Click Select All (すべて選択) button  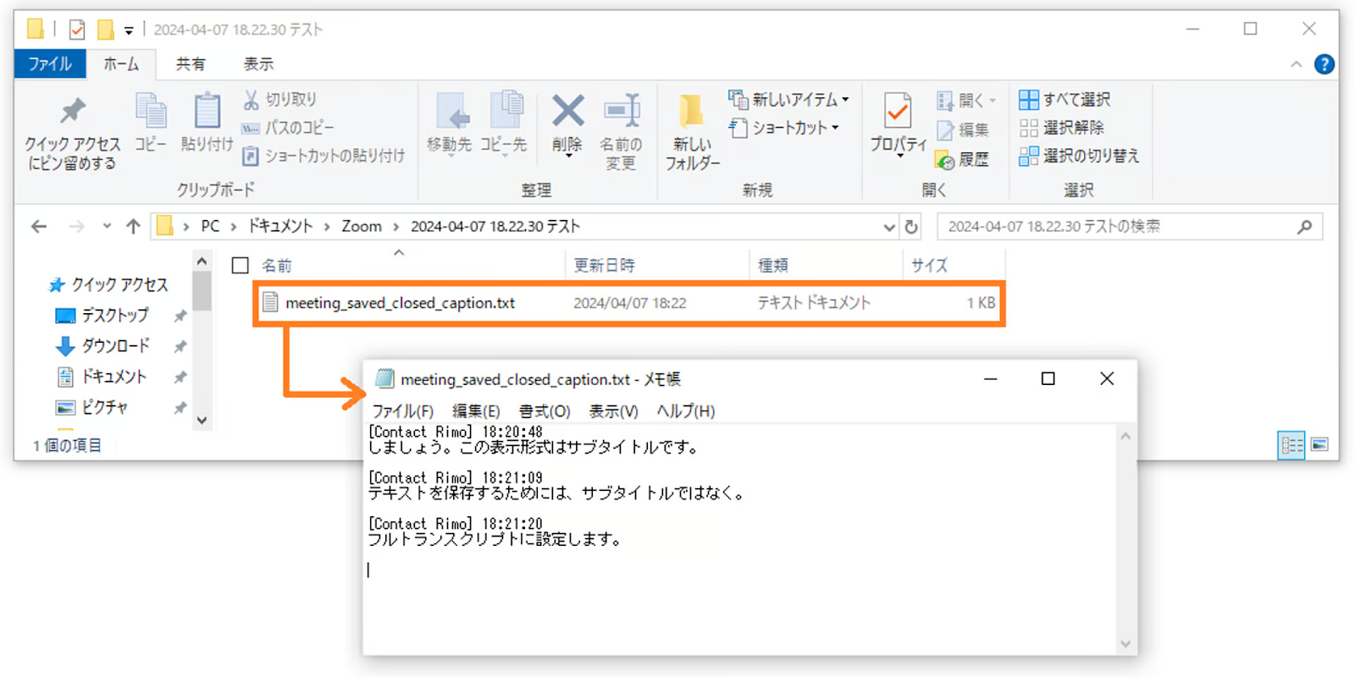pyautogui.click(x=1065, y=100)
